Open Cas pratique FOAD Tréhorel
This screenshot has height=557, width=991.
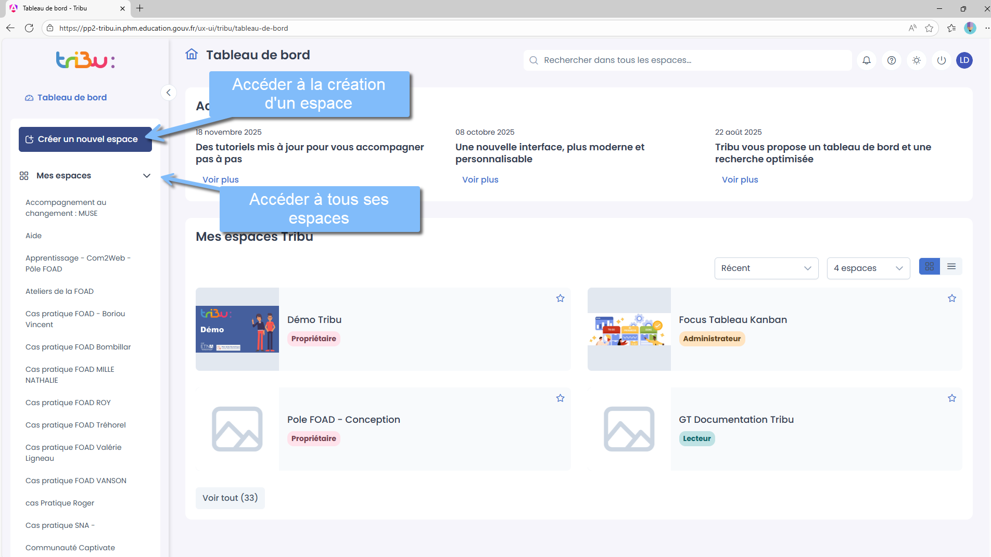click(76, 425)
